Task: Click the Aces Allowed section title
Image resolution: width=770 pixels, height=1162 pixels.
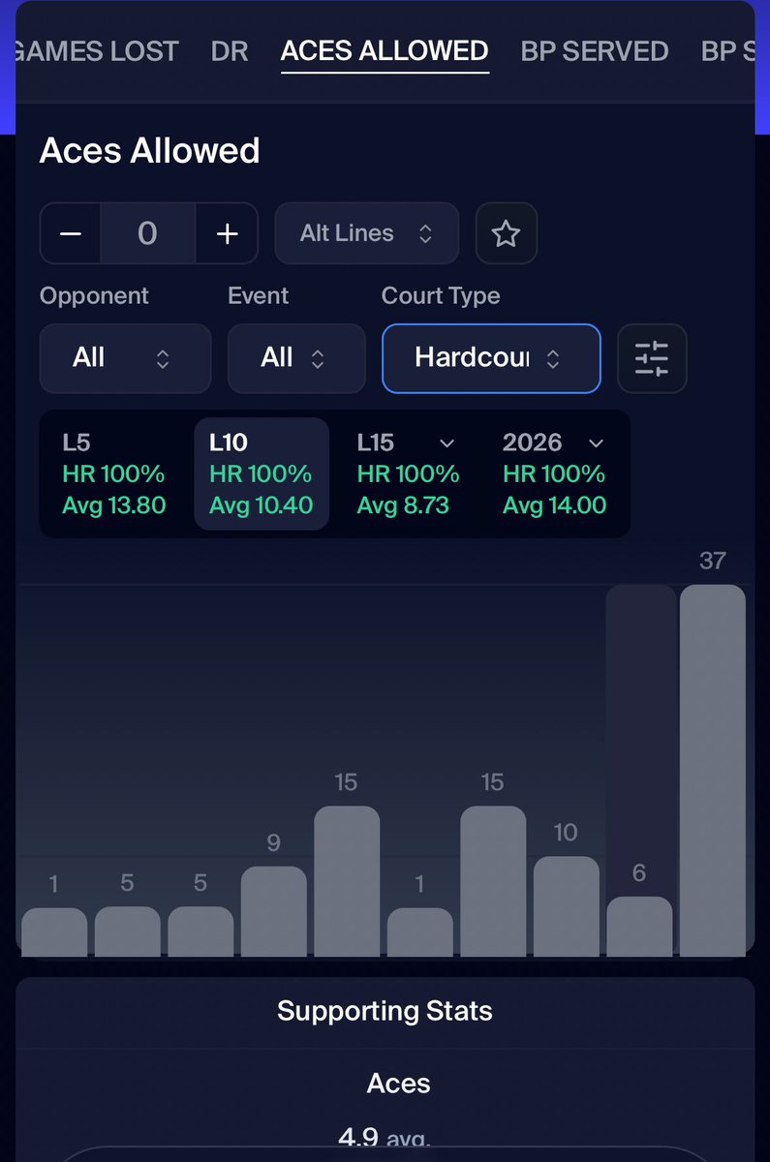Action: tap(150, 151)
